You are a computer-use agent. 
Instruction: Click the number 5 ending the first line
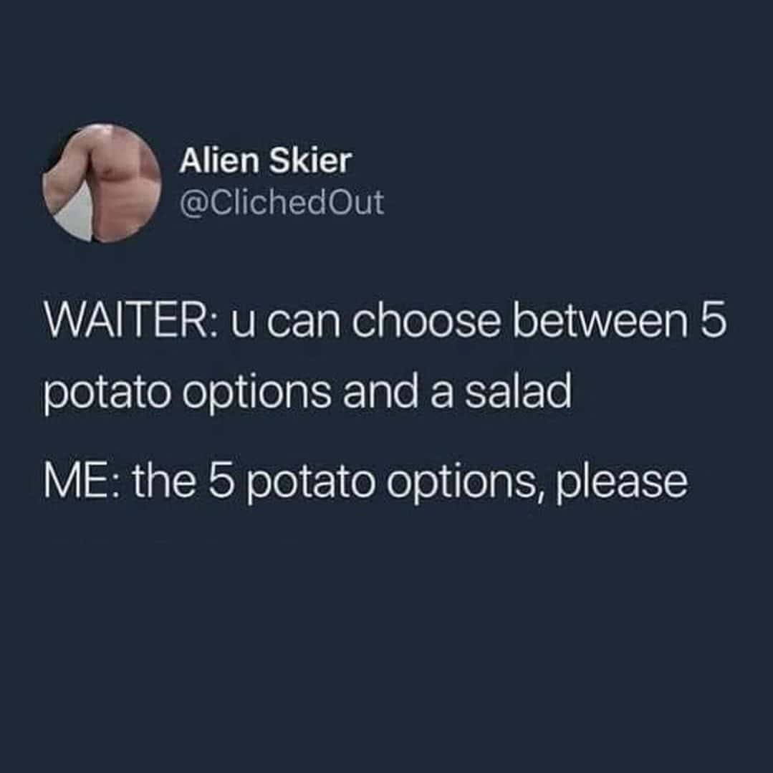[713, 321]
